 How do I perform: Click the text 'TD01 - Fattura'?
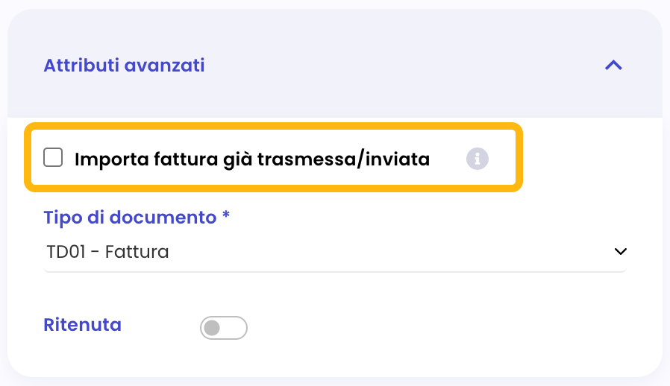(107, 252)
